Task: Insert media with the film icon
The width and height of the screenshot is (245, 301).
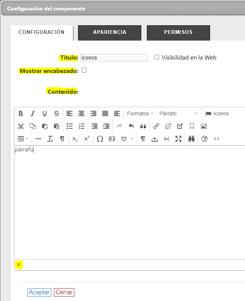Action: pos(112,139)
